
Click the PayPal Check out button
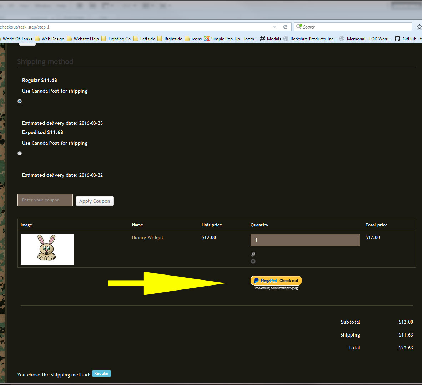pyautogui.click(x=276, y=281)
